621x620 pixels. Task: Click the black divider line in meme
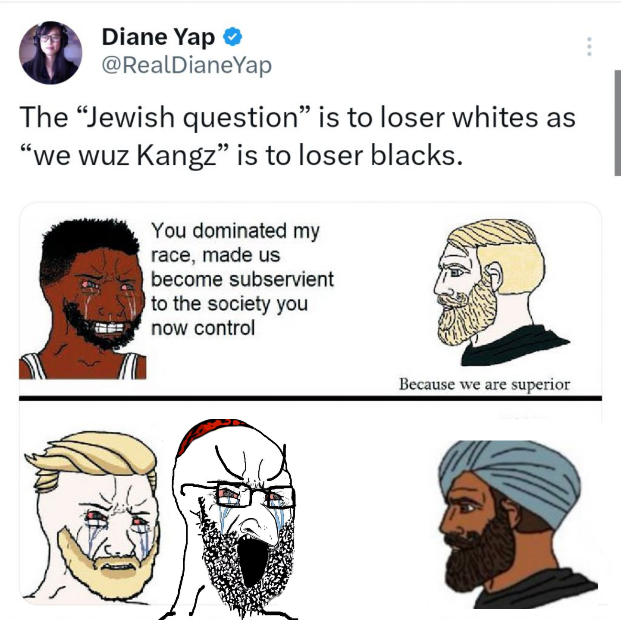click(310, 398)
